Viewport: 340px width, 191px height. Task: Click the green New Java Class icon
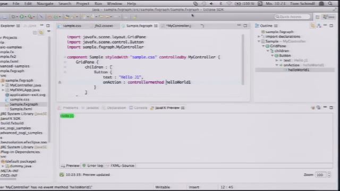(x=56, y=16)
